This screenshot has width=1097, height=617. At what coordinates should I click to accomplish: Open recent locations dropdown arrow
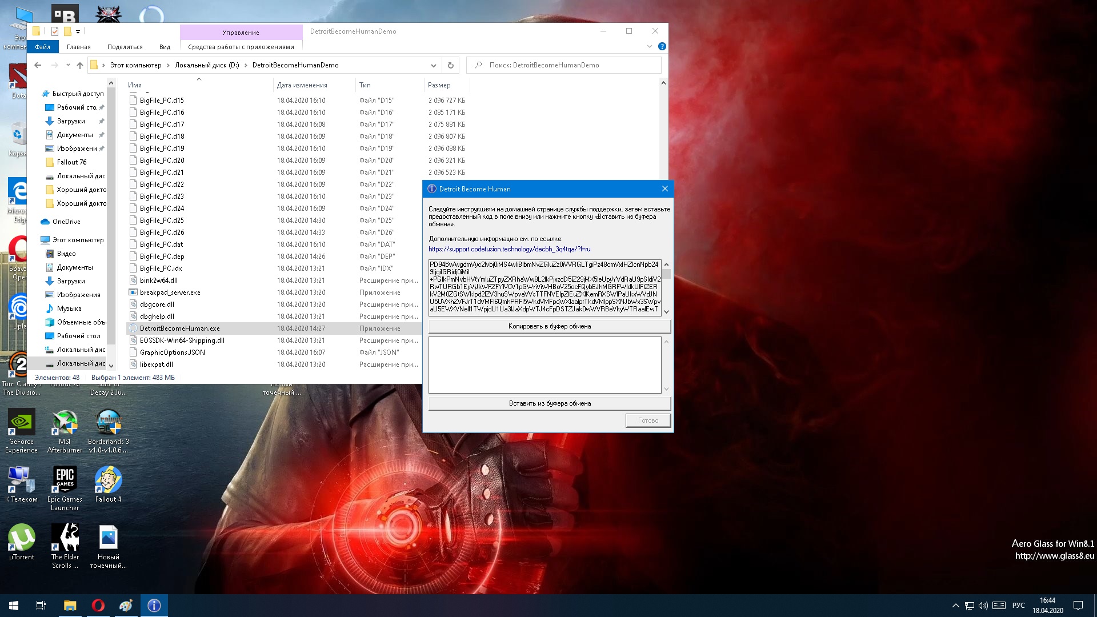pyautogui.click(x=67, y=65)
